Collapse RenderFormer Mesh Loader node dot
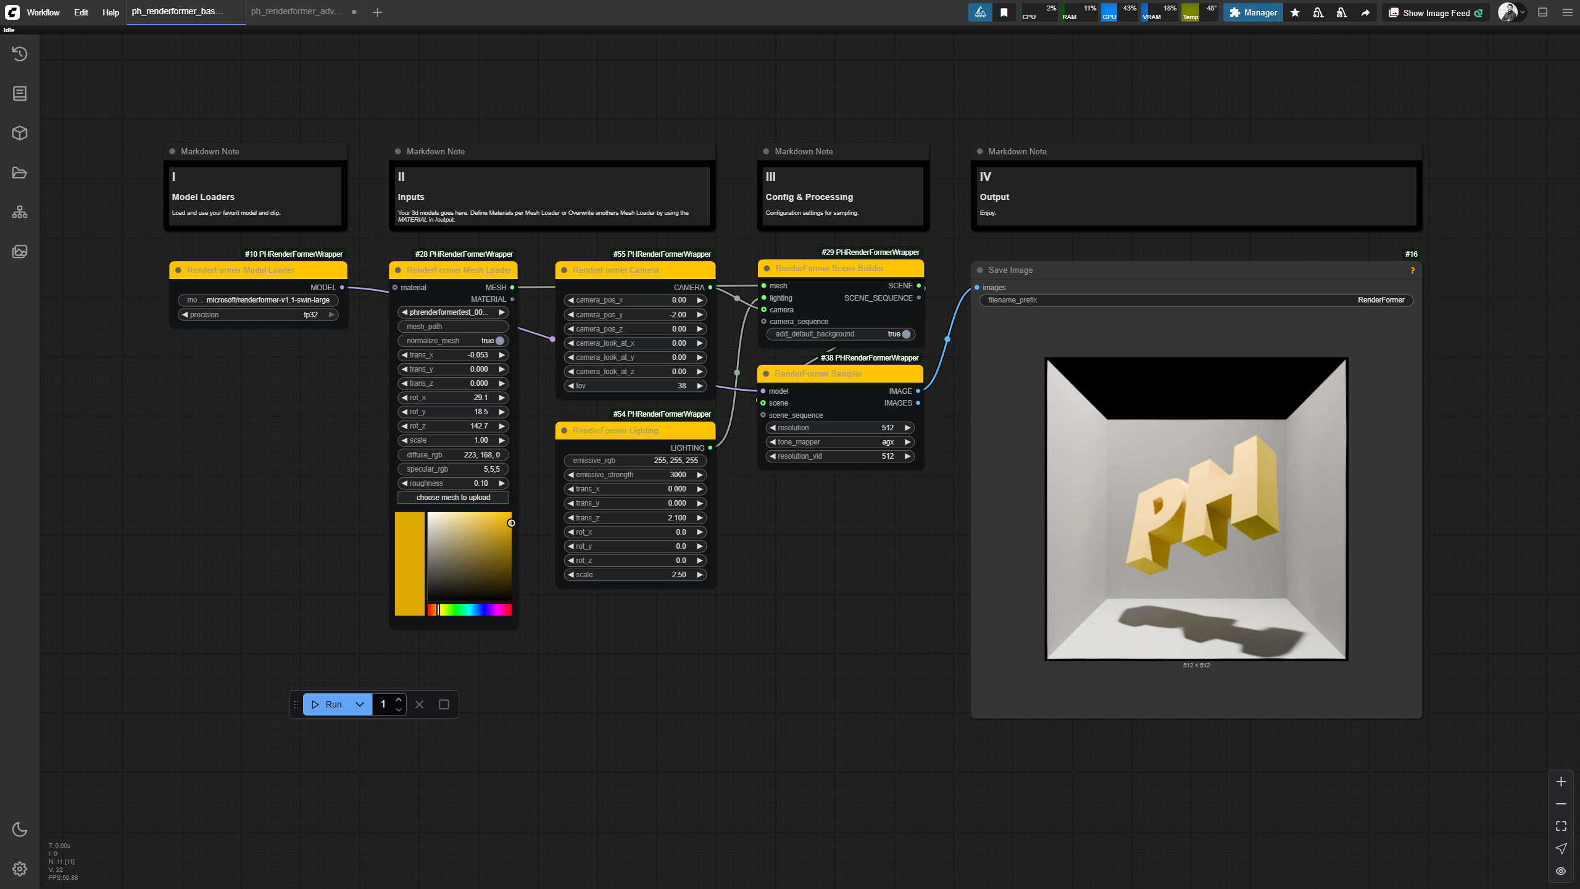Viewport: 1580px width, 889px height. click(398, 270)
